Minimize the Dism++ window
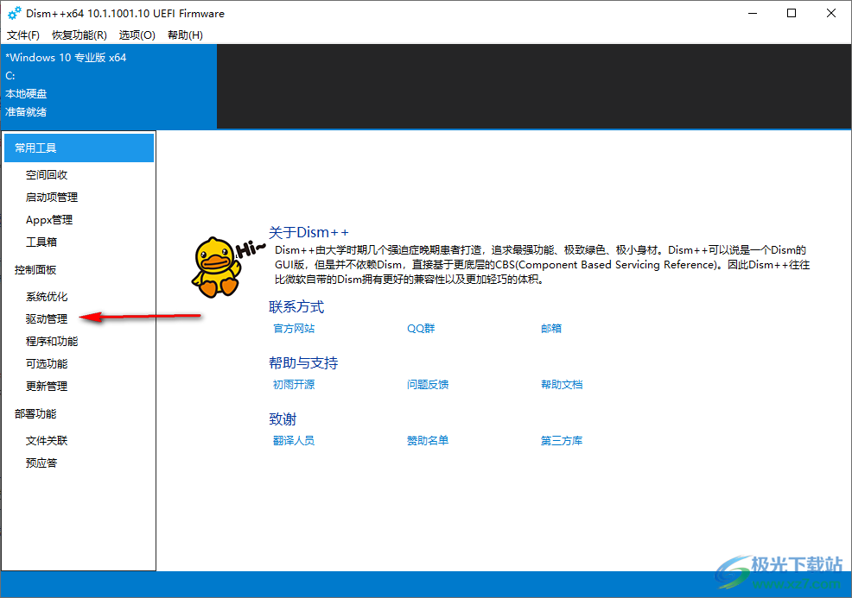This screenshot has width=852, height=598. [x=753, y=13]
